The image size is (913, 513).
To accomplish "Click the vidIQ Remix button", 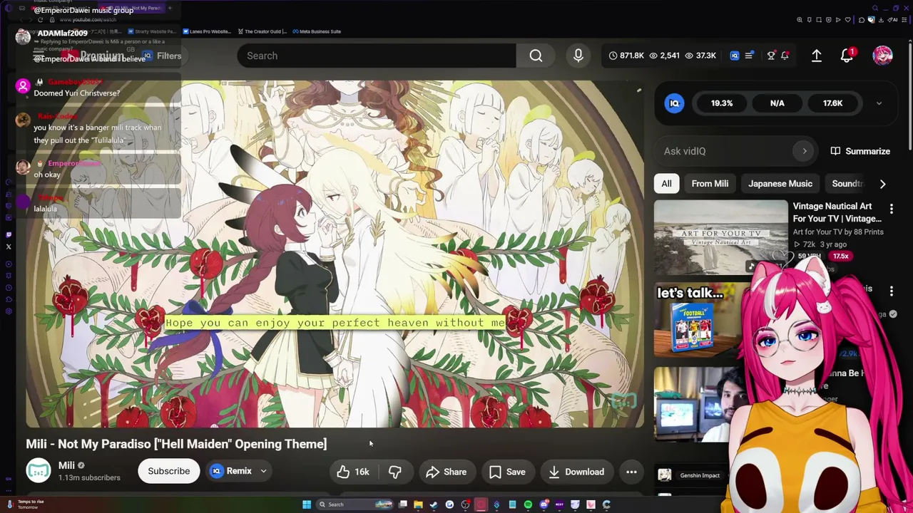I will [232, 471].
